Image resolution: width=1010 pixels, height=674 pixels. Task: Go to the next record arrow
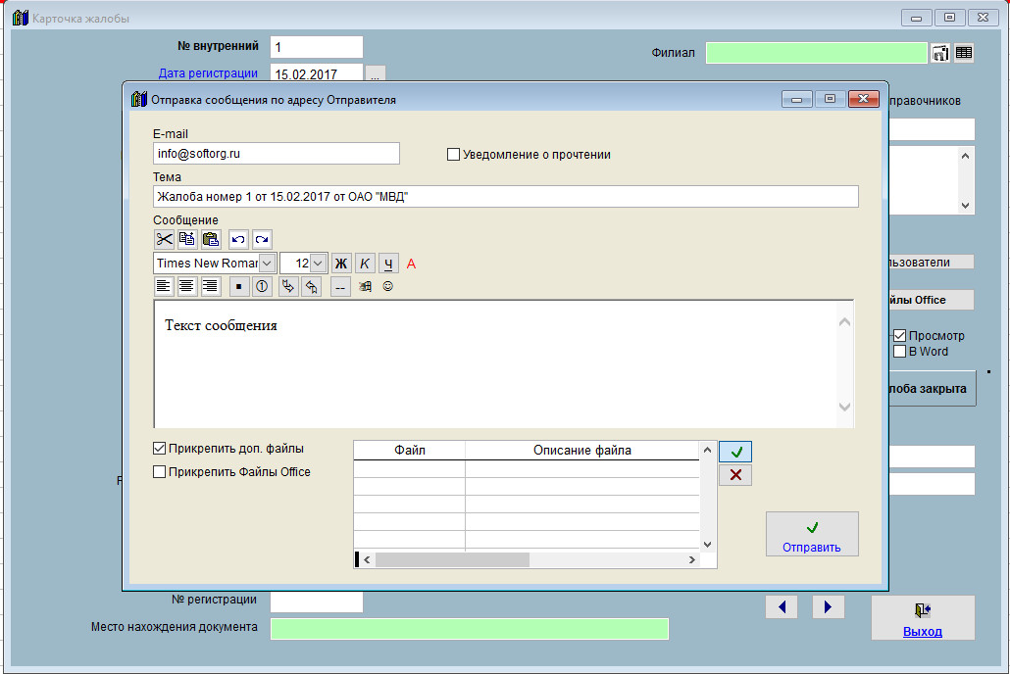click(x=829, y=607)
